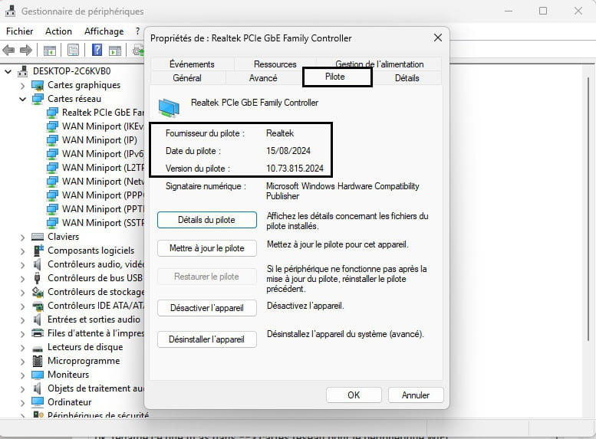Select WAN Miniport (PPPOE) tree item
This screenshot has width=596, height=439.
94,195
